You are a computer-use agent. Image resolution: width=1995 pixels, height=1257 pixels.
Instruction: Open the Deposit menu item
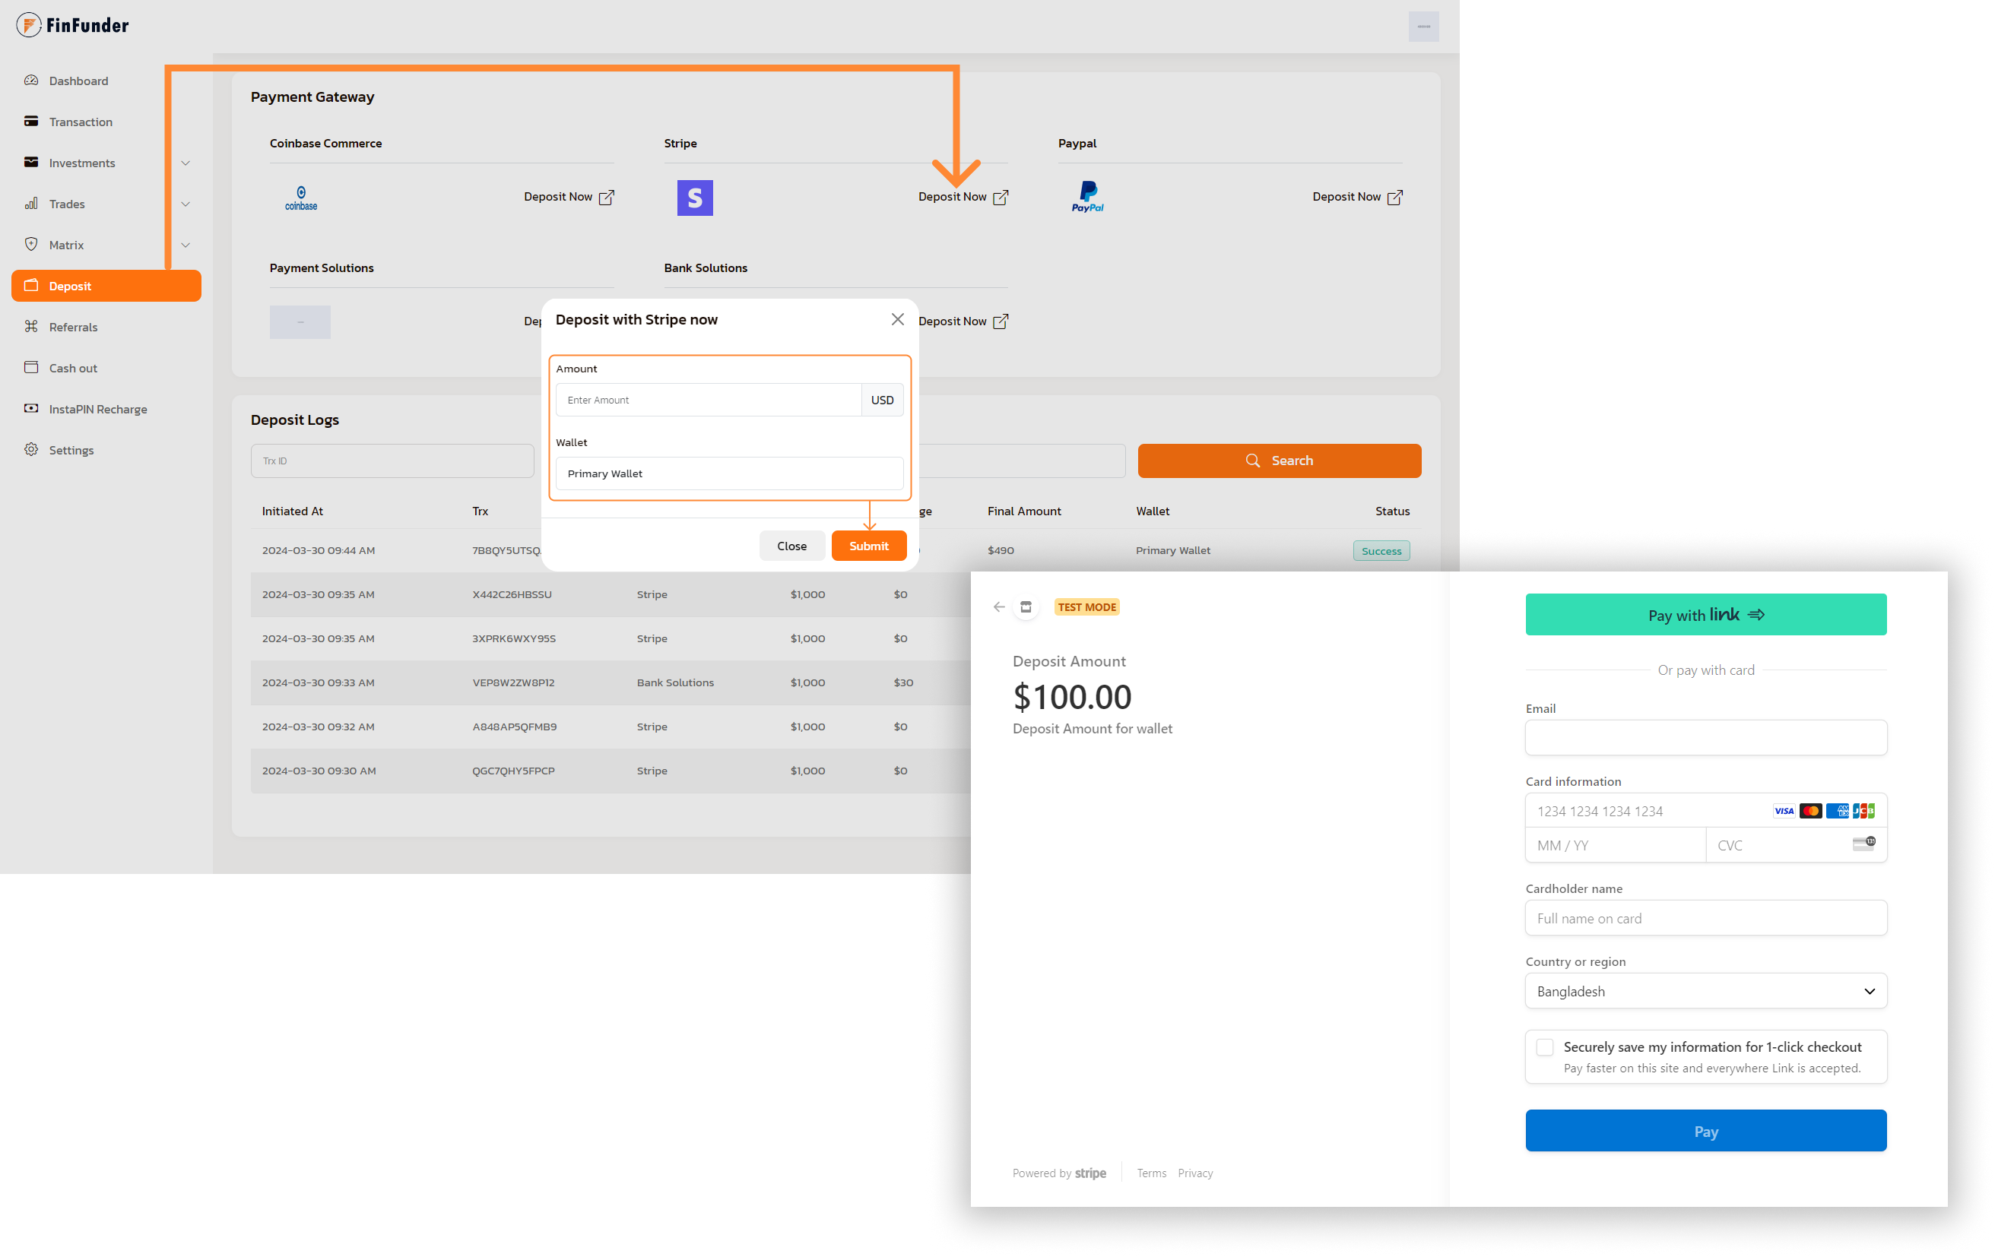tap(106, 286)
